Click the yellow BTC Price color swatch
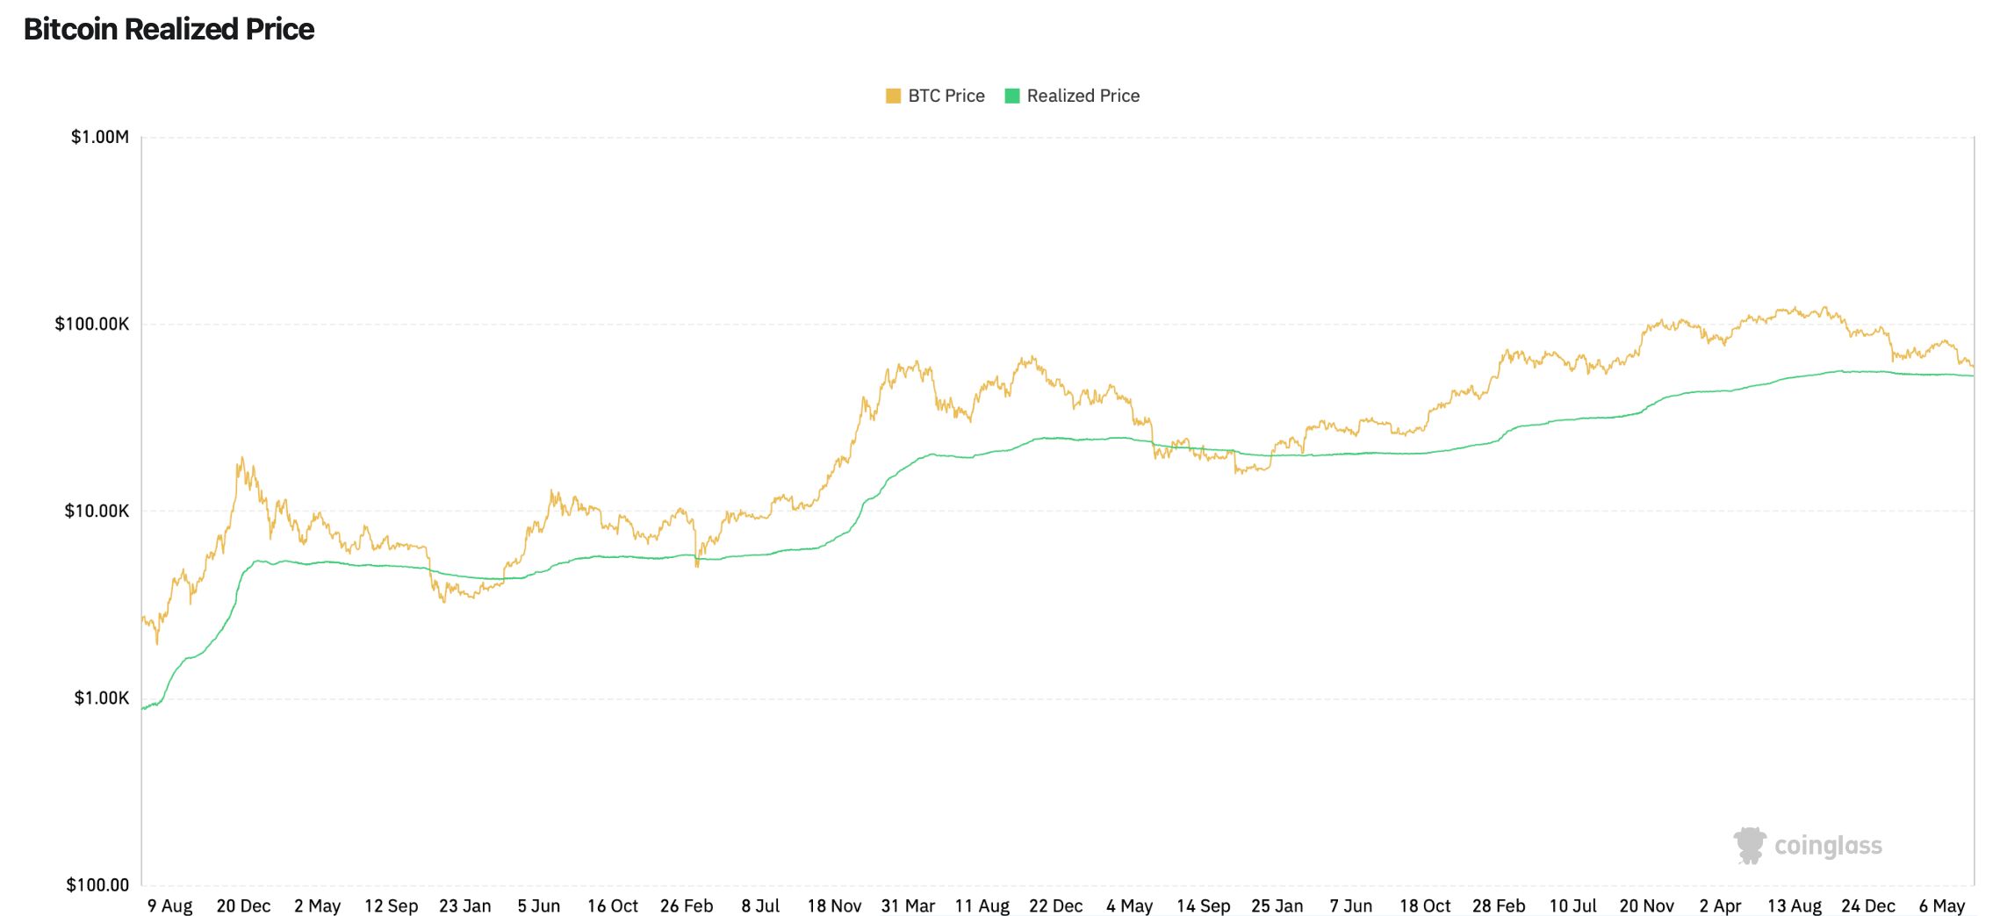The width and height of the screenshot is (2000, 916). click(893, 96)
